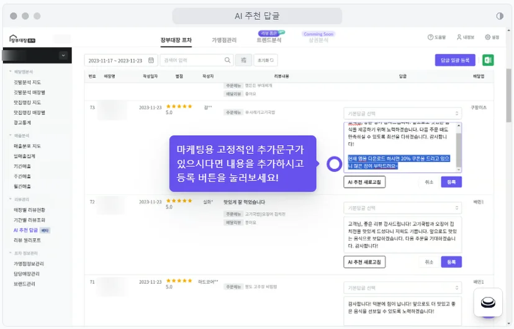Collapse the 리뷰관리 sidebar section

pos(19,199)
